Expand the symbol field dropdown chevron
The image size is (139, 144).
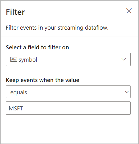coord(124,59)
